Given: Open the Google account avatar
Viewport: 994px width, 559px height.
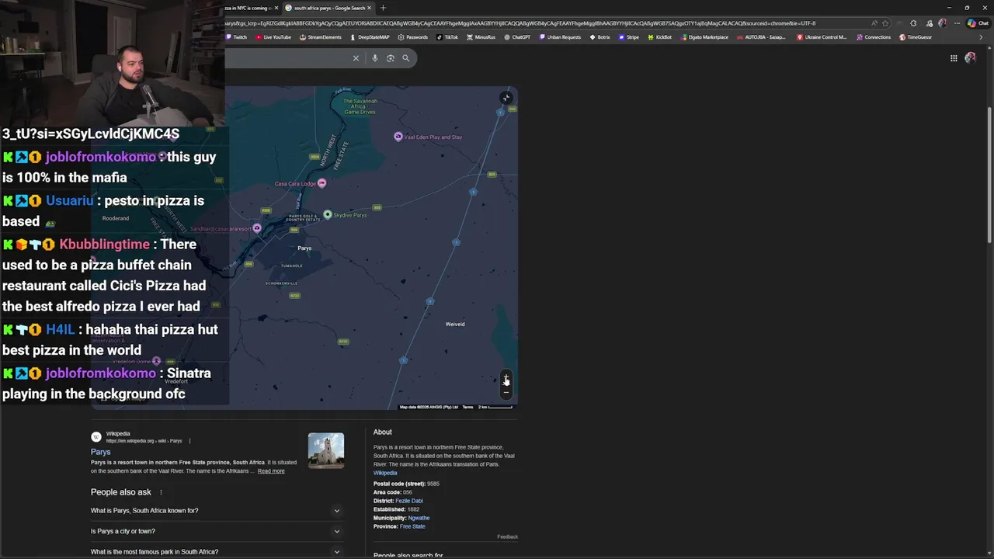Looking at the screenshot, I should pos(970,58).
